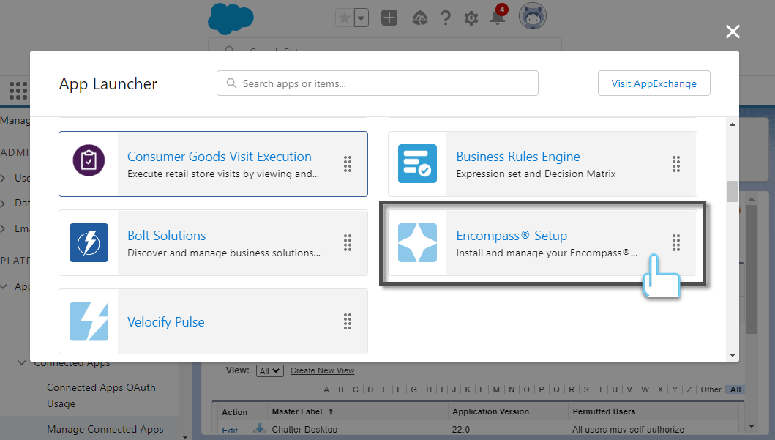Open the notifications bell

pyautogui.click(x=498, y=18)
